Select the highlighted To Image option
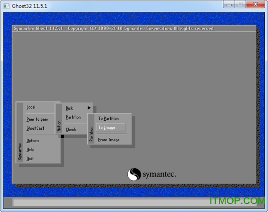 click(x=107, y=127)
